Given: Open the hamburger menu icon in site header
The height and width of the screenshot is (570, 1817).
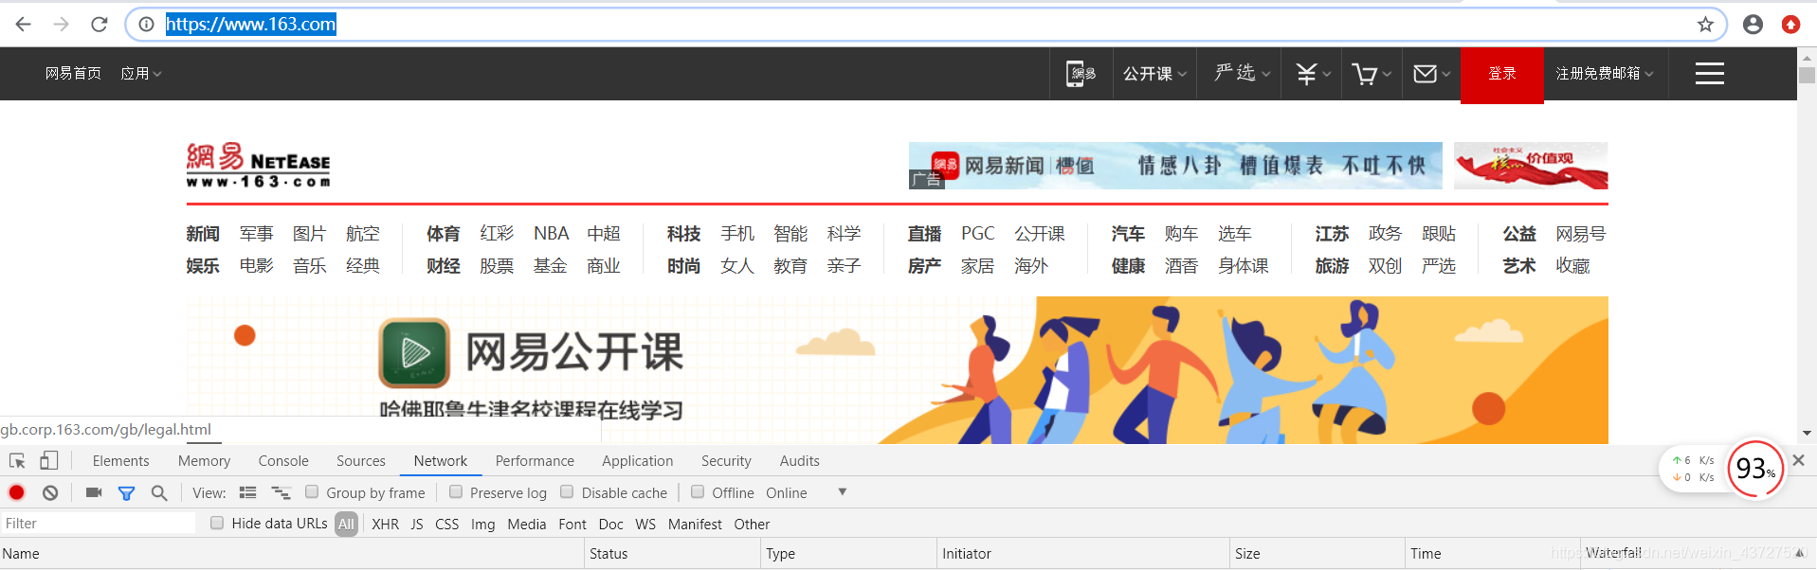Looking at the screenshot, I should click(x=1710, y=73).
